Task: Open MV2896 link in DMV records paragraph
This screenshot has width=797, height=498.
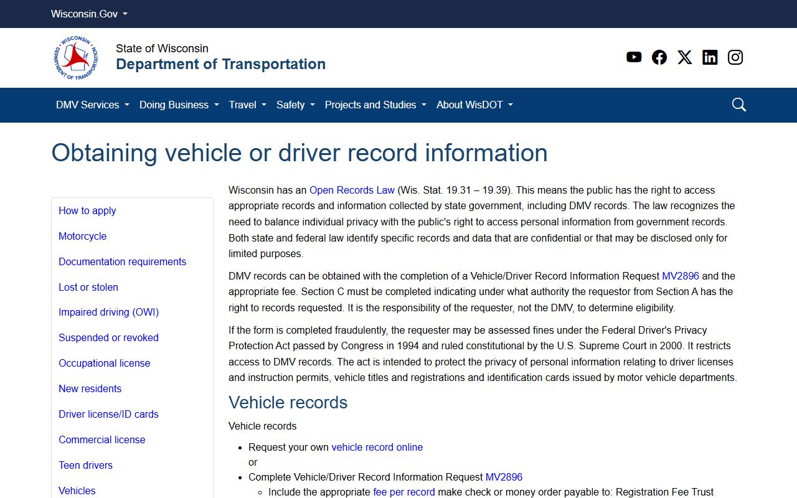Action: coord(681,276)
